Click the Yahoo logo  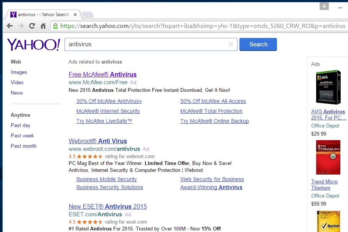[33, 44]
